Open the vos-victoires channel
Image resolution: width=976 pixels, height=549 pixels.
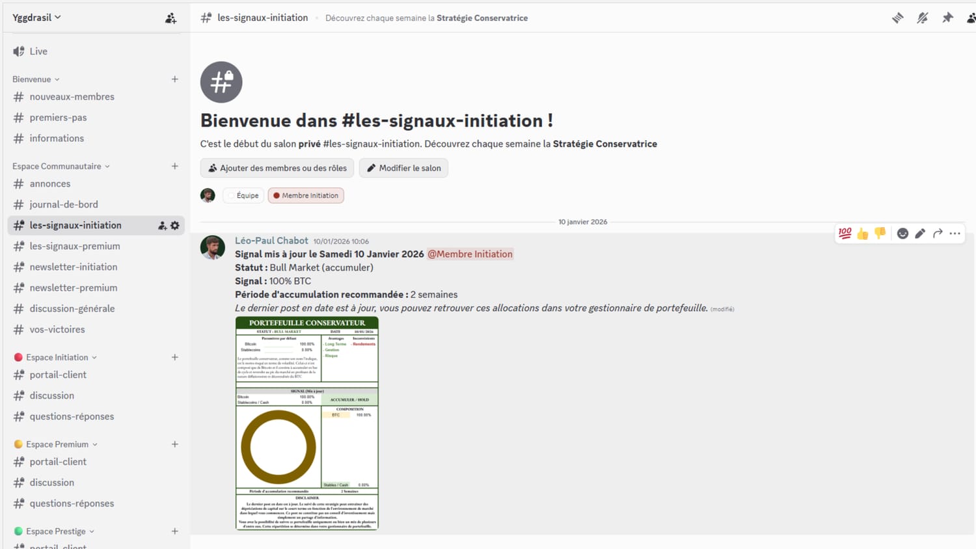tap(96, 330)
